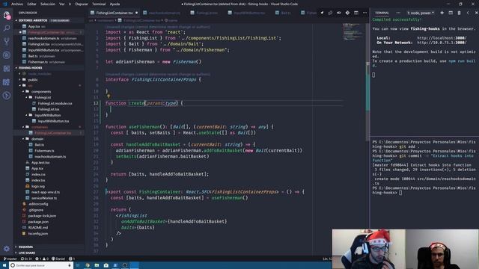The image size is (479, 269).
Task: Click the Daniel Live Share status item
Action: coord(58,259)
